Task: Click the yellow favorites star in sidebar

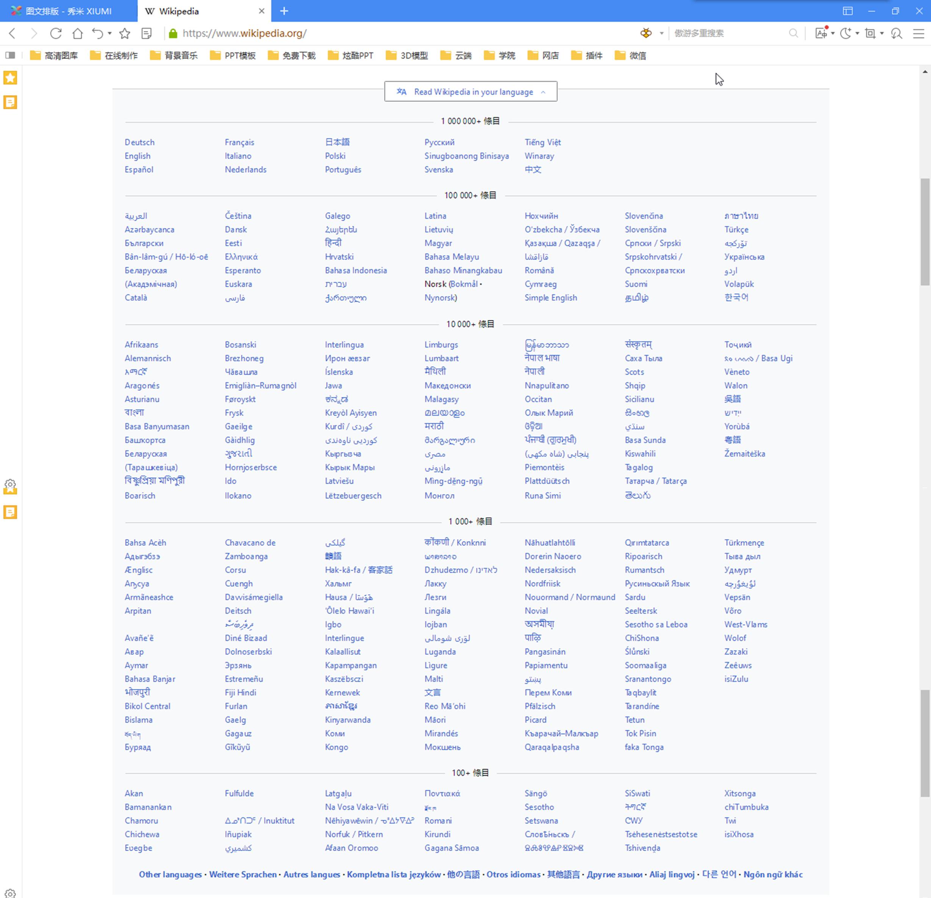Action: click(10, 78)
